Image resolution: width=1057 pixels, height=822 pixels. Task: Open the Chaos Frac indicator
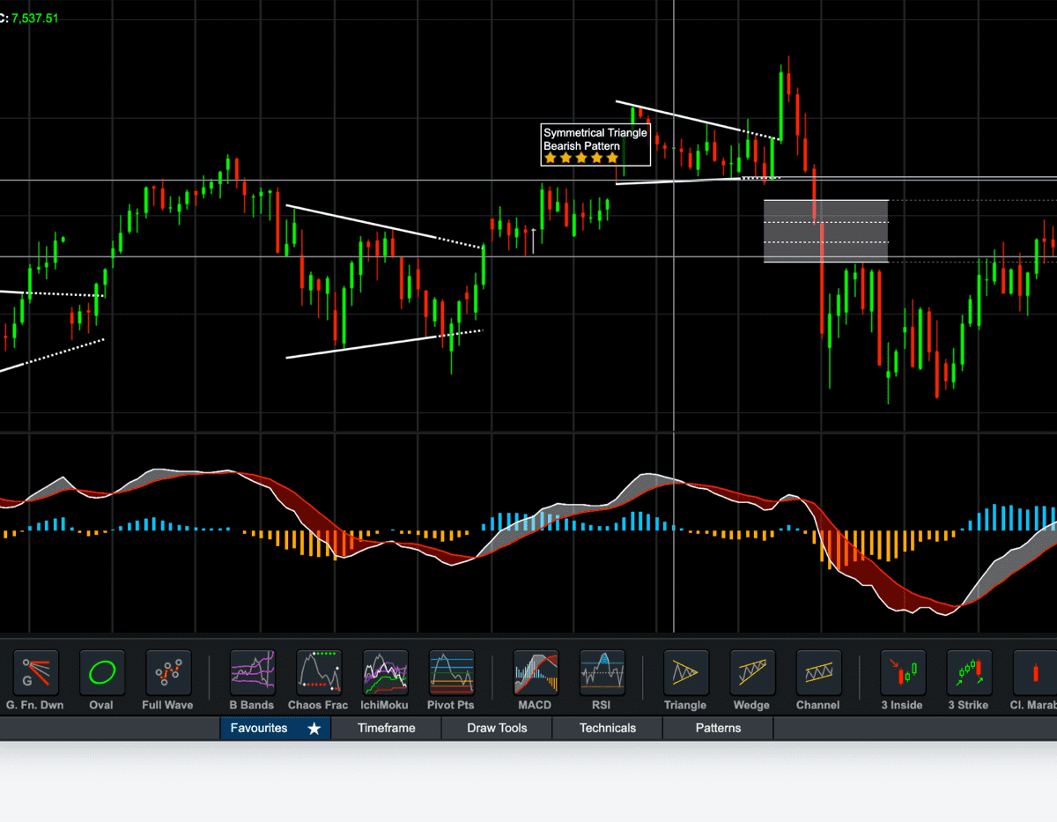coord(318,674)
